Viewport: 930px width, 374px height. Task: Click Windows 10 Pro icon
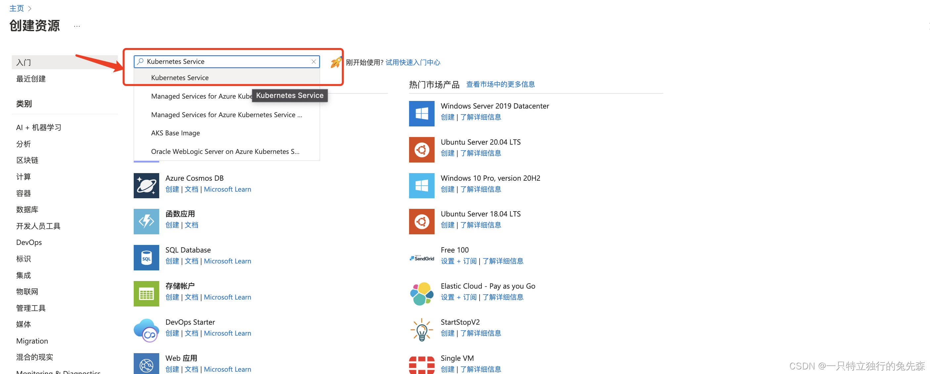(422, 186)
